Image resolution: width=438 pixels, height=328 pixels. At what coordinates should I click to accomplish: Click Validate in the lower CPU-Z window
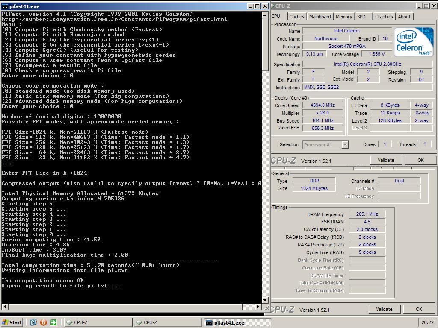pos(385,309)
